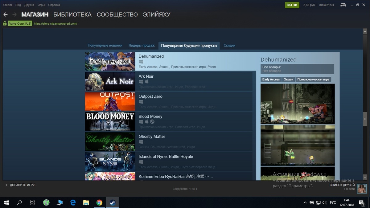View first Dehumanized preview screenshot
This screenshot has width=370, height=208.
coord(298,104)
